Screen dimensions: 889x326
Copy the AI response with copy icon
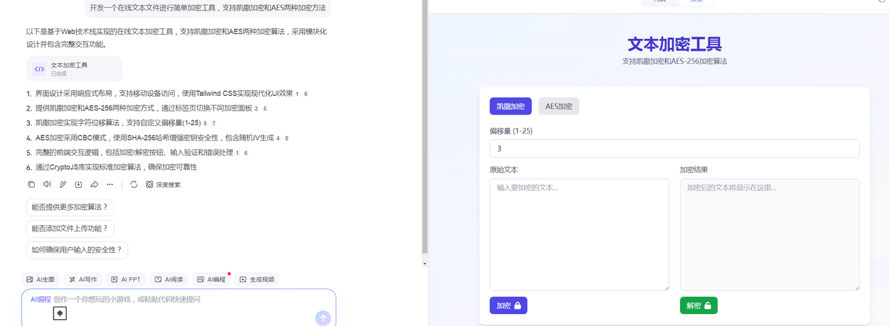coord(31,184)
